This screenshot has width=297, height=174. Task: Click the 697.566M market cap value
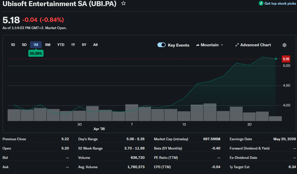coord(211,139)
